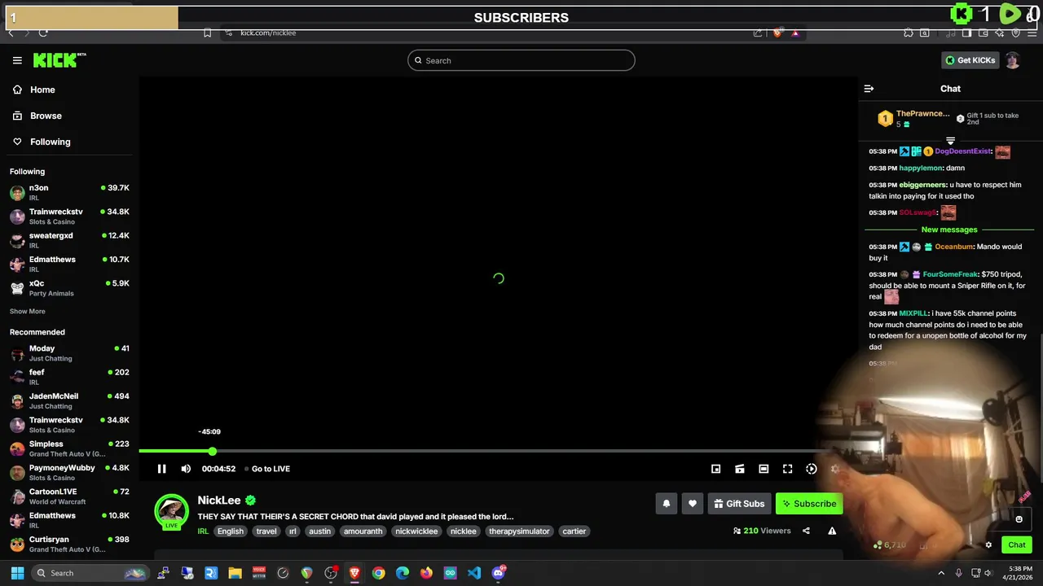
Task: Select the amouranth tag
Action: (x=363, y=531)
